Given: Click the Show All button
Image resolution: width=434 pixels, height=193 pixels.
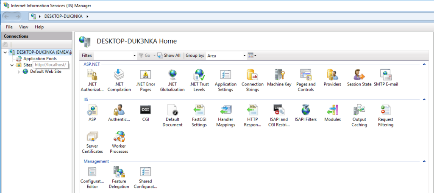Looking at the screenshot, I should 169,55.
